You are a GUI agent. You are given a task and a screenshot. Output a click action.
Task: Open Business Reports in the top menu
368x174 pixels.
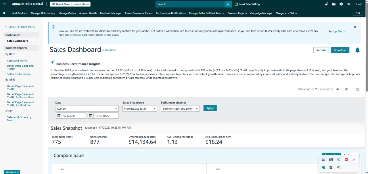pos(237,13)
